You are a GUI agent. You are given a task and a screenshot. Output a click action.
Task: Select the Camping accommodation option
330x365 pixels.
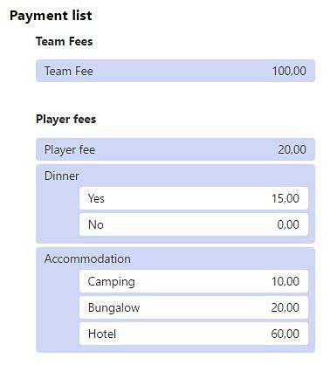click(x=194, y=281)
